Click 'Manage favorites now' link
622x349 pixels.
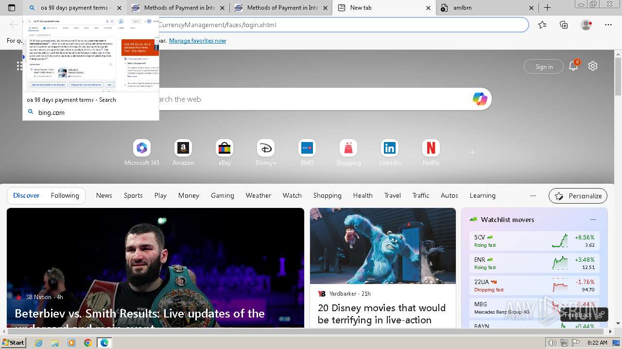[x=197, y=41]
